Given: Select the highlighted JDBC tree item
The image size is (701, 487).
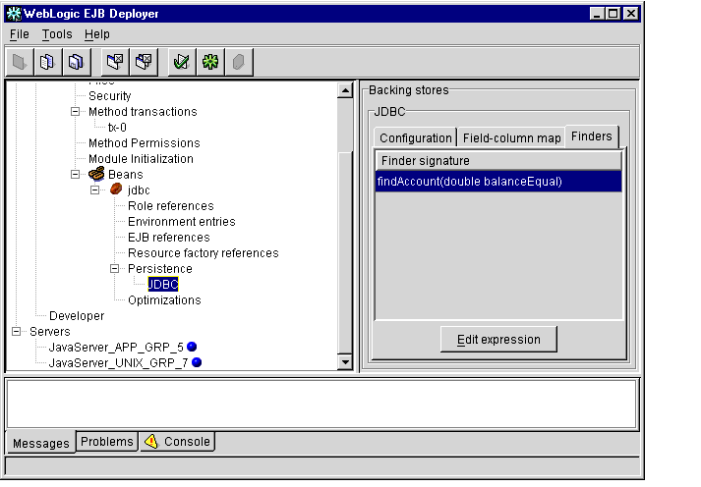Looking at the screenshot, I should pyautogui.click(x=163, y=285).
